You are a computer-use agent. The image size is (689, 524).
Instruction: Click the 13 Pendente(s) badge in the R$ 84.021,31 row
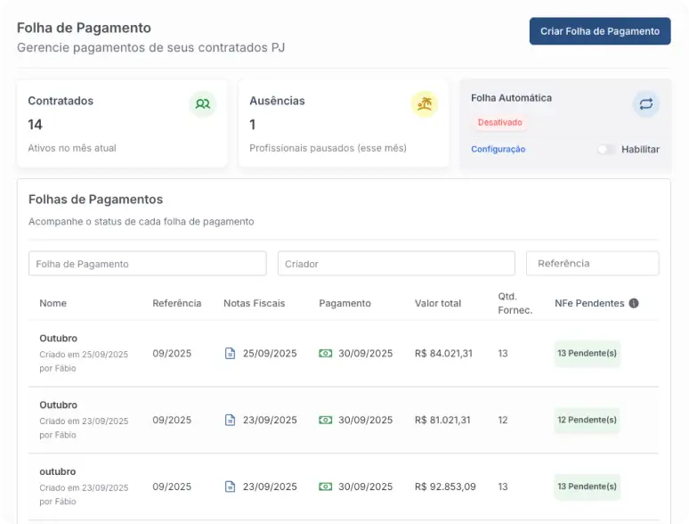pos(587,354)
